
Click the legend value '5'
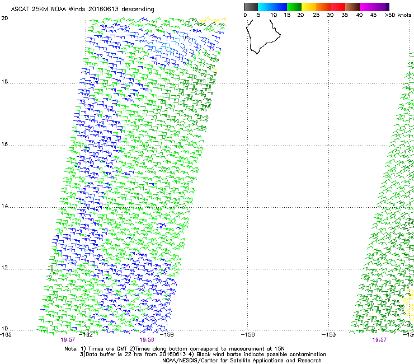258,15
